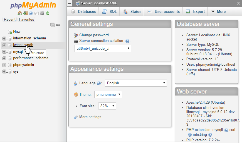
Task: Click the Home icon under the logo
Action: pyautogui.click(x=19, y=13)
